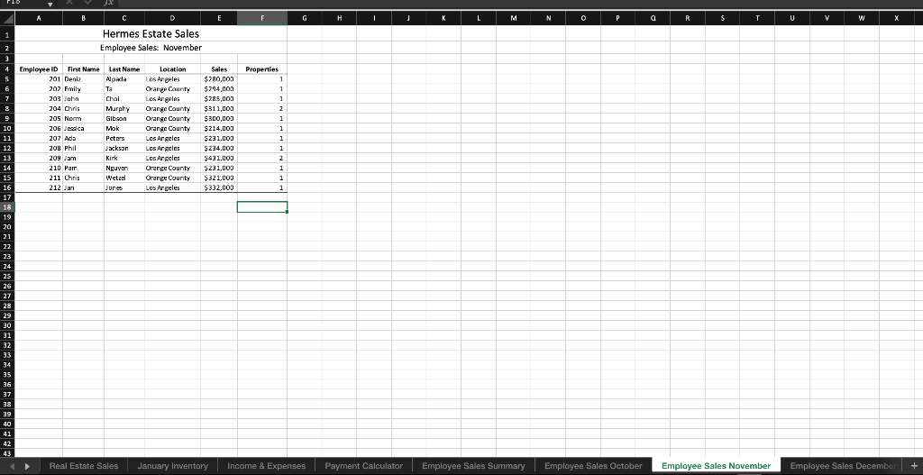Select column A header
This screenshot has width=923, height=475.
click(39, 18)
